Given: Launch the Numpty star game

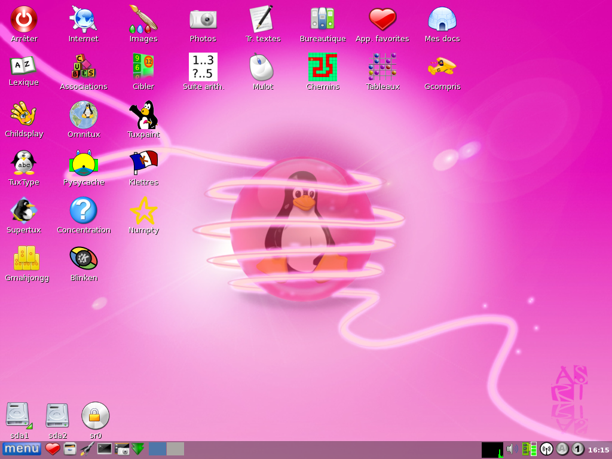Looking at the screenshot, I should (143, 210).
